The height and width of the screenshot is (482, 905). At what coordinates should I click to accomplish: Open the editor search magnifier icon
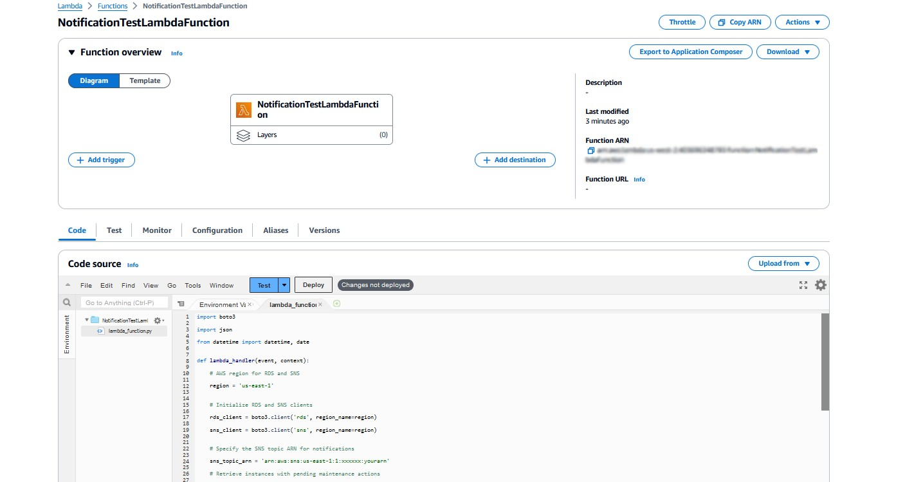[x=67, y=302]
